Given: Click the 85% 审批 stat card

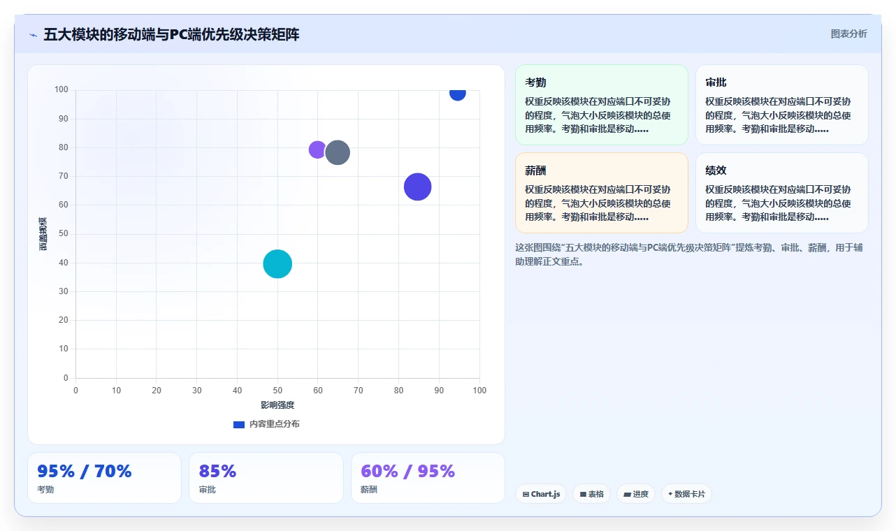Looking at the screenshot, I should (266, 478).
